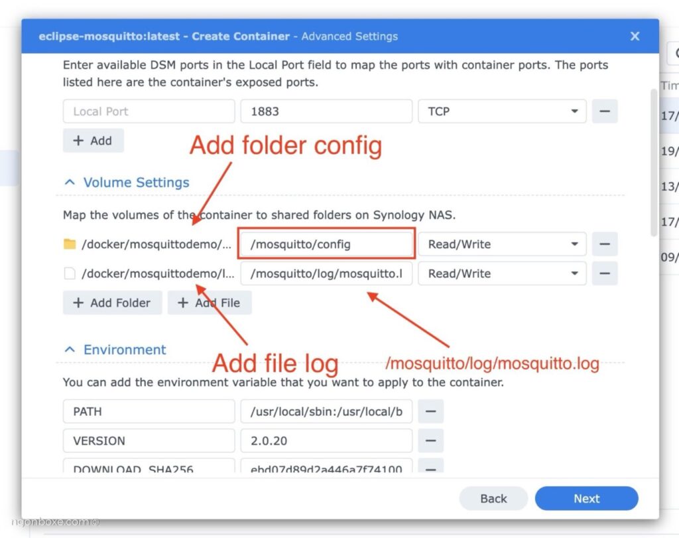The width and height of the screenshot is (679, 538).
Task: Click the Add Folder button
Action: pos(112,303)
